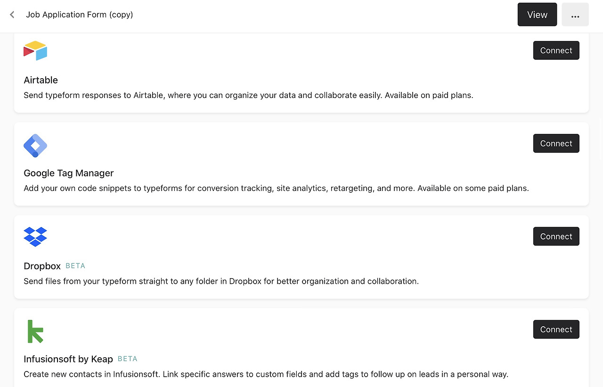Screen dimensions: 603x387
Task: Click the Airtable heading
Action: coord(41,80)
